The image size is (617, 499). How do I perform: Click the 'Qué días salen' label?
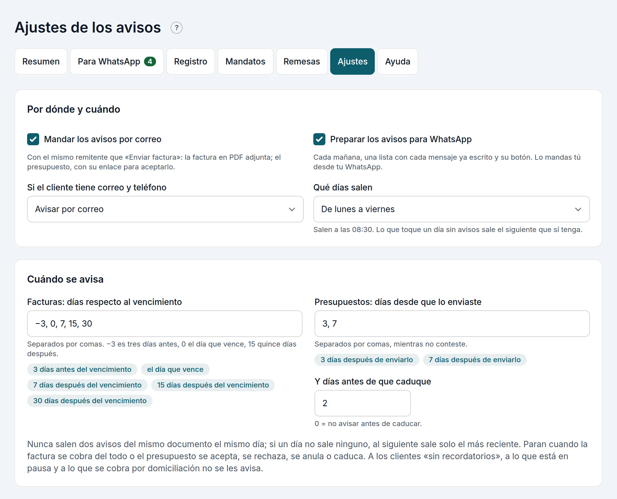pyautogui.click(x=343, y=187)
